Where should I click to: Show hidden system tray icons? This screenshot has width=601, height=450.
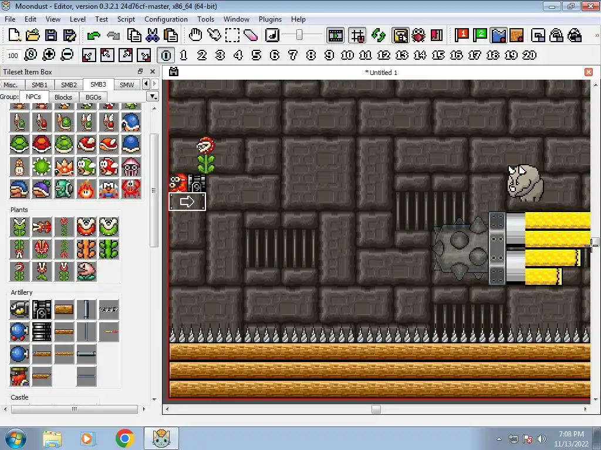pos(499,439)
